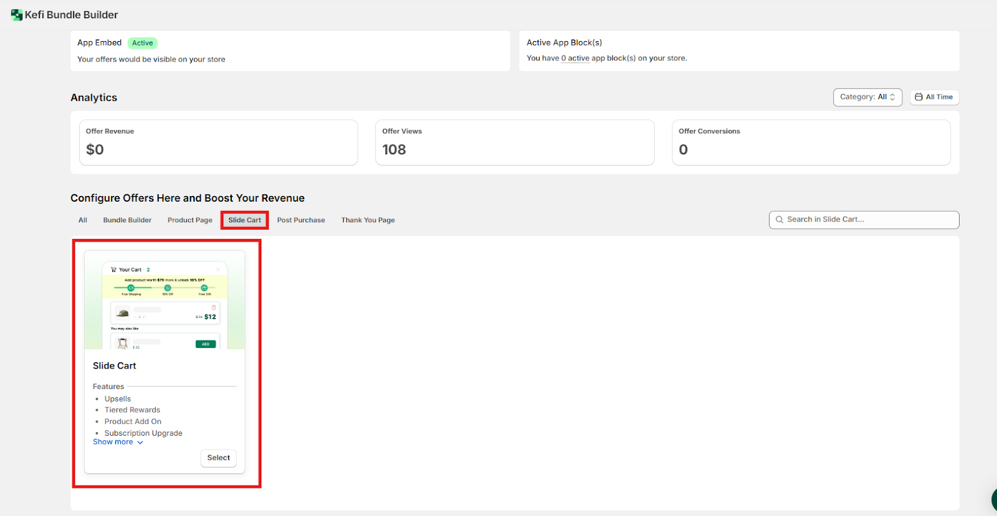
Task: Click the Kefi Bundle Builder logo icon
Action: 16,15
